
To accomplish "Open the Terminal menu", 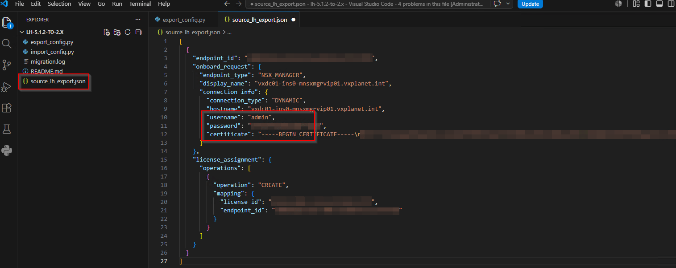I will (140, 4).
